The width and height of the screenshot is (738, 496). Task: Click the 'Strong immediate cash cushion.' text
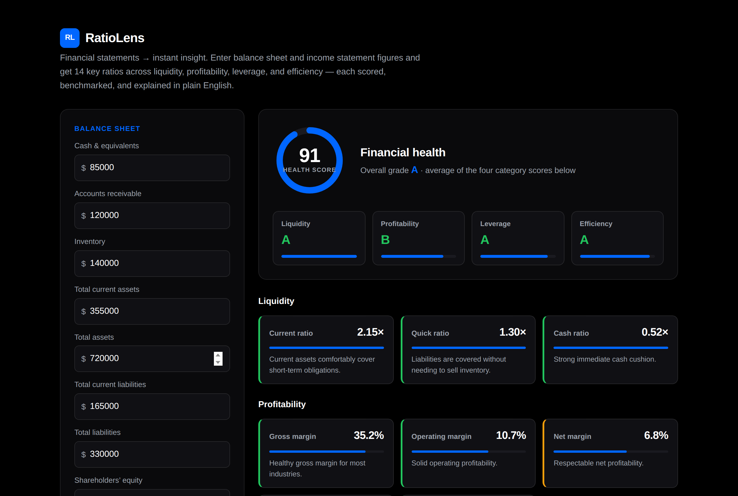point(605,359)
